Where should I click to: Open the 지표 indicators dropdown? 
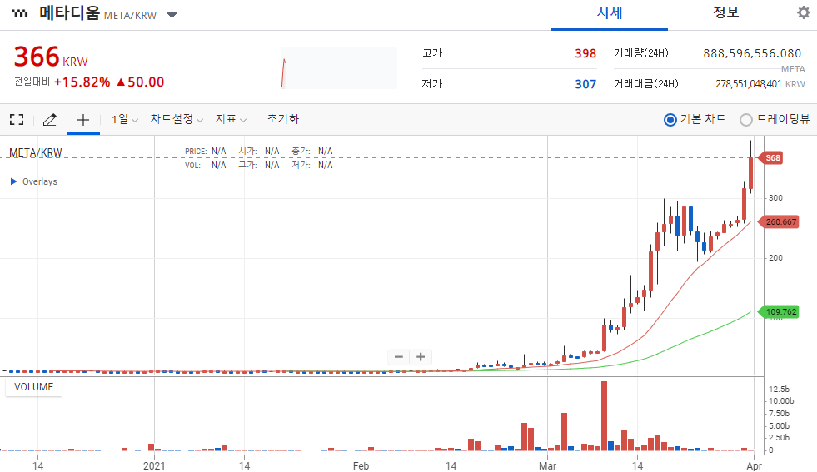pyautogui.click(x=231, y=119)
